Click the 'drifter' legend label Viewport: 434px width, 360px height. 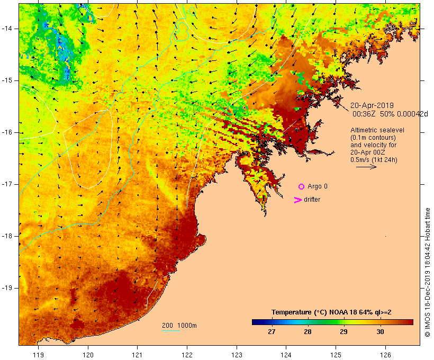point(312,200)
